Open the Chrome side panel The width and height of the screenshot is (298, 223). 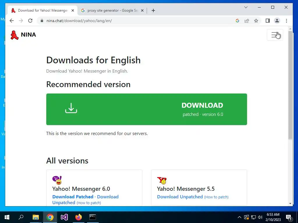(x=268, y=21)
